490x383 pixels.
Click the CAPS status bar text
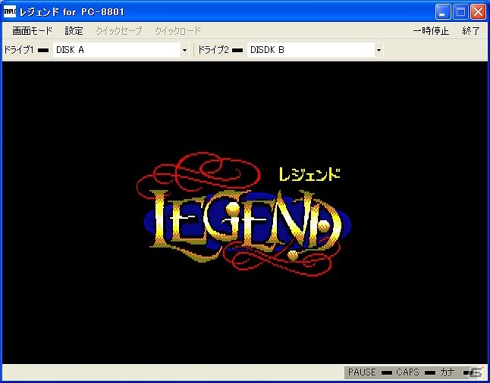click(407, 372)
